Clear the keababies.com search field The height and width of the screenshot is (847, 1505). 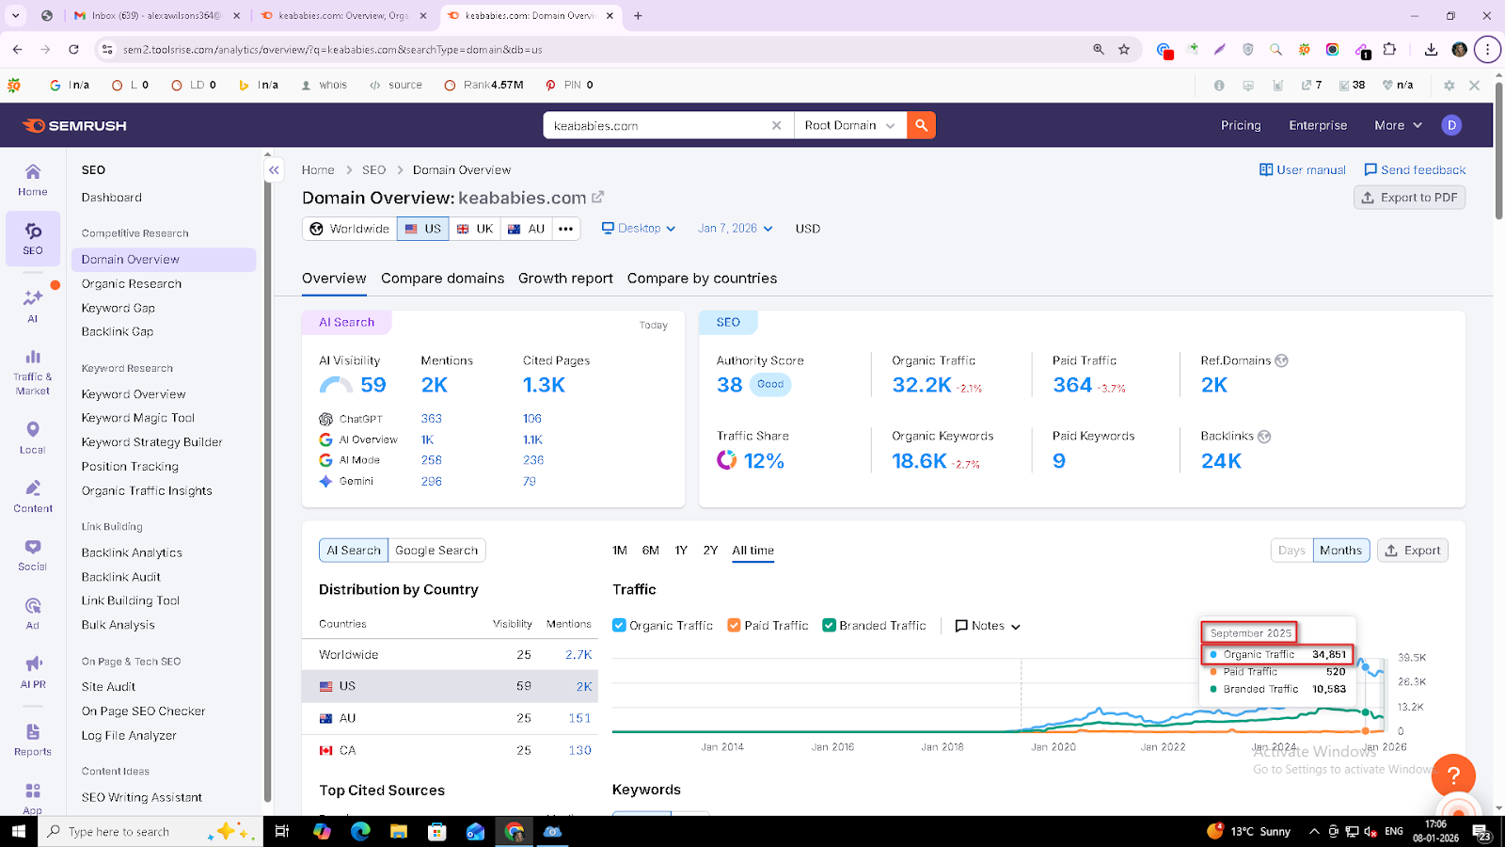coord(776,125)
